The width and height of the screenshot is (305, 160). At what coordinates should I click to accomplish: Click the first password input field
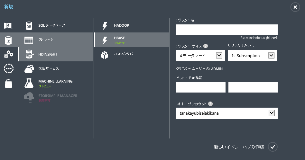coord(201,87)
